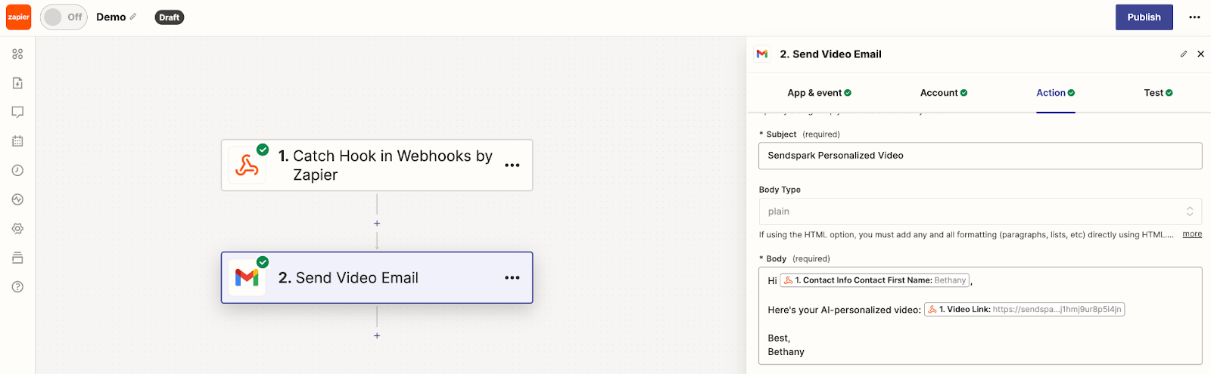
Task: Open the apps grid icon in sidebar
Action: point(17,54)
